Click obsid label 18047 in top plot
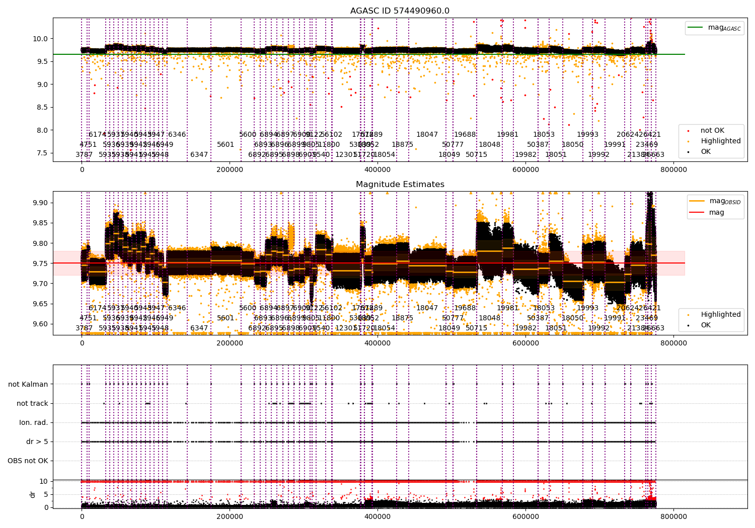The image size is (755, 528). click(427, 134)
